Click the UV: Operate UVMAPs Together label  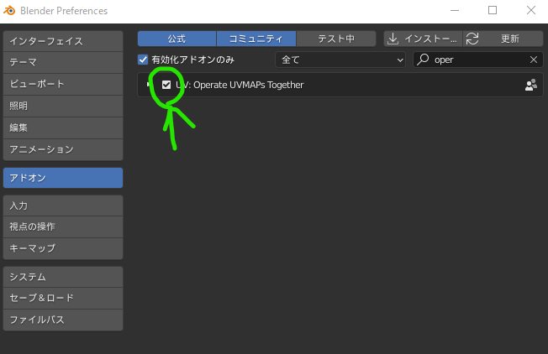point(240,85)
